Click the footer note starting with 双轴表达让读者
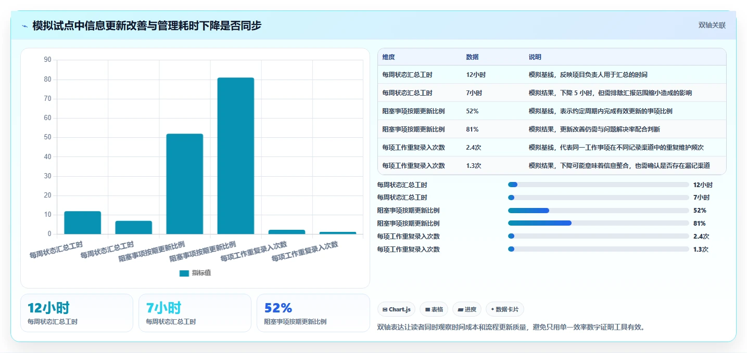 [511, 328]
